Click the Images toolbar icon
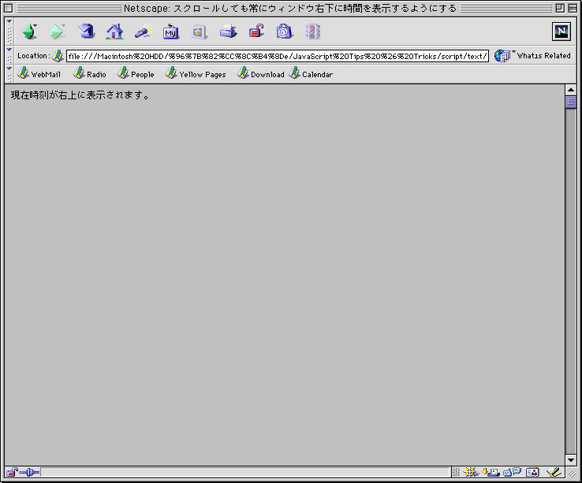 point(200,32)
